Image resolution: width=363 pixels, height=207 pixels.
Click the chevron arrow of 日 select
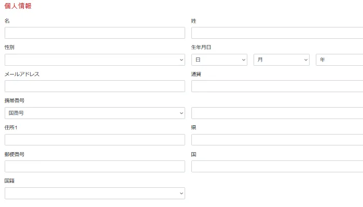[243, 60]
